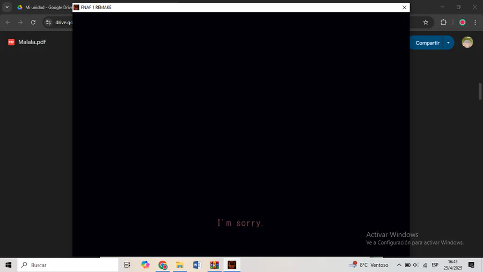Launch Copilot from the taskbar
Viewport: 483px width, 272px height.
tap(145, 265)
